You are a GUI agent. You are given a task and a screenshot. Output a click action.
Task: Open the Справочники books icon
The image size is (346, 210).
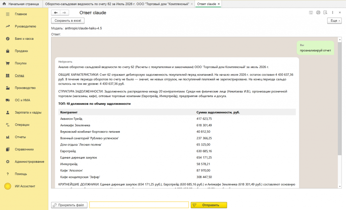(8, 149)
